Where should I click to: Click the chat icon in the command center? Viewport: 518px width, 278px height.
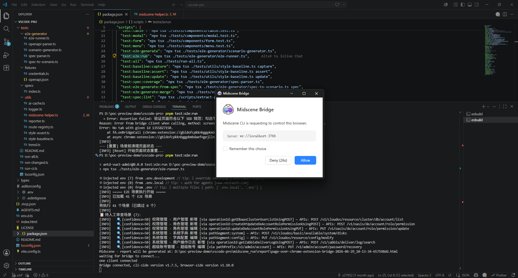coord(337,5)
